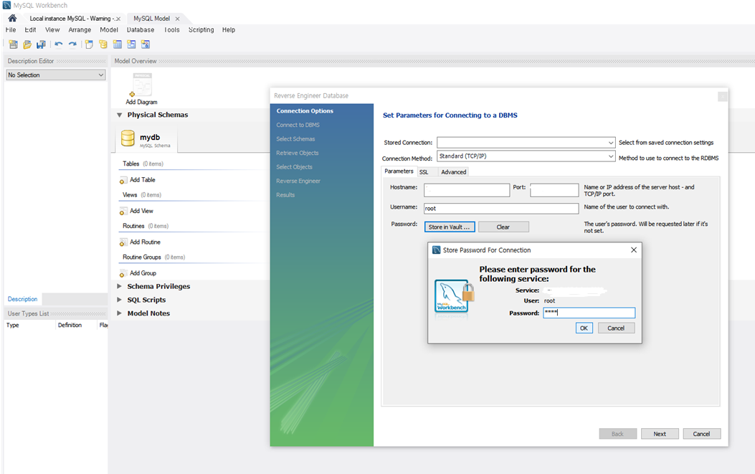
Task: Click OK in the password dialog
Action: [584, 328]
